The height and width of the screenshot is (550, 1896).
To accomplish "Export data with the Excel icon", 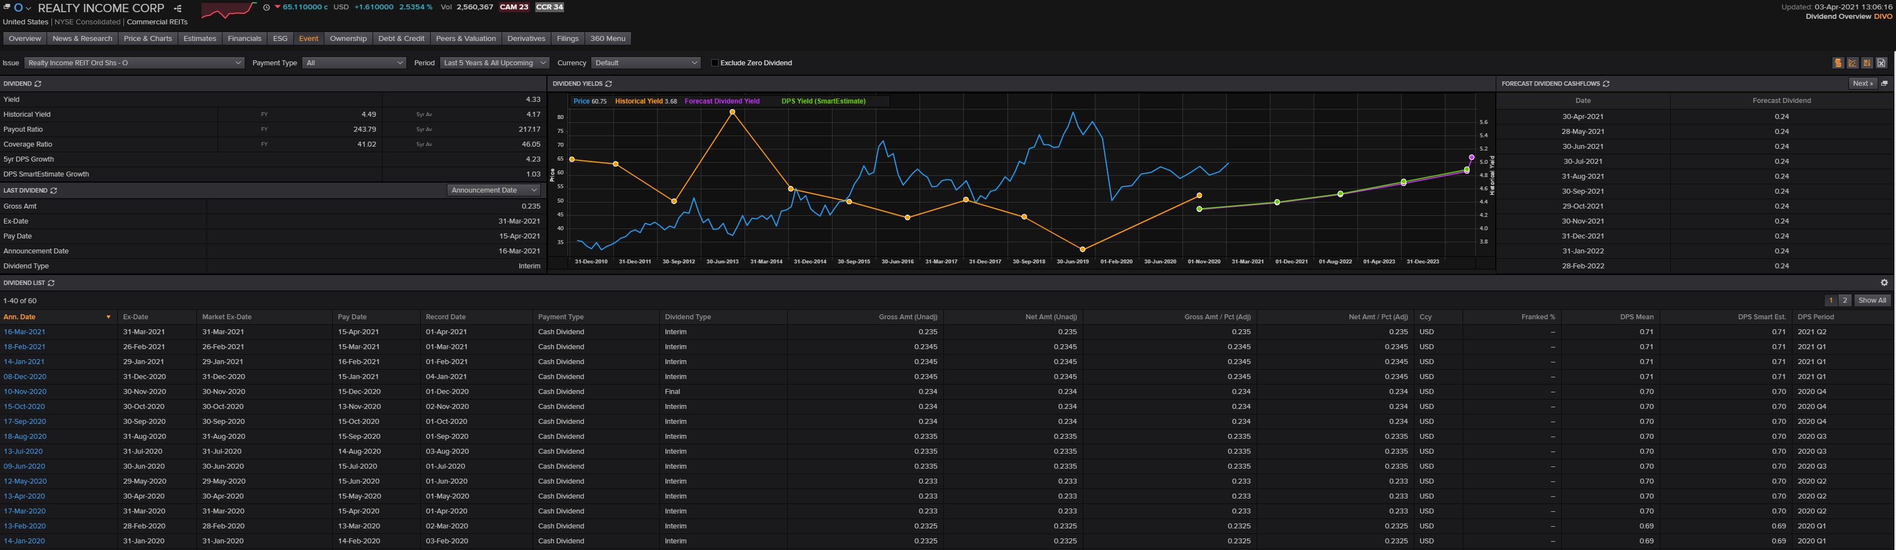I will click(x=1881, y=63).
